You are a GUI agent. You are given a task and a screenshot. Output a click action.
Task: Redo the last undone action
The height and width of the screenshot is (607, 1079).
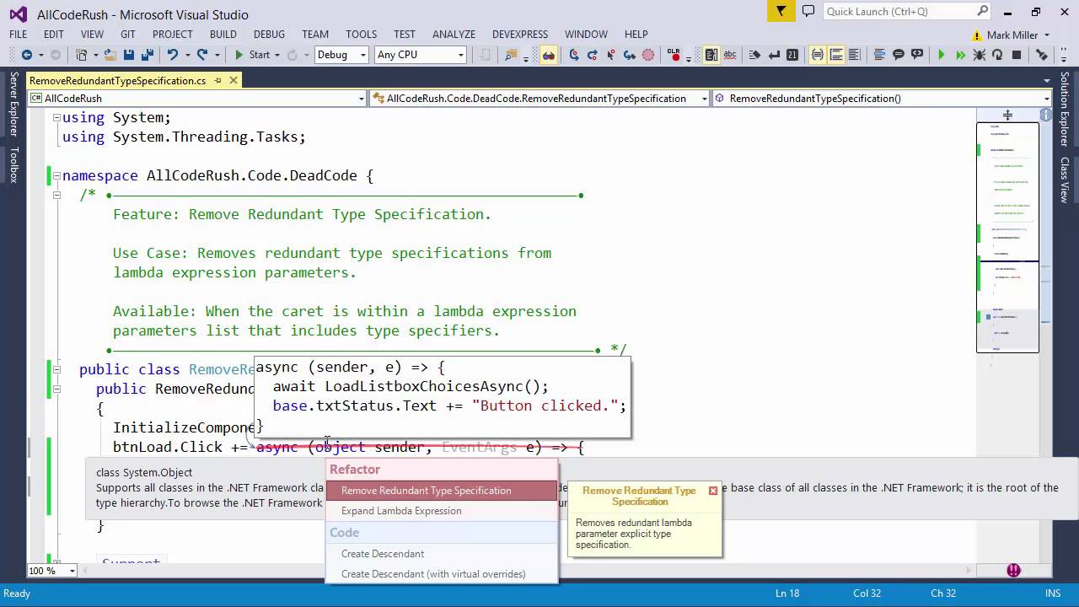click(x=202, y=55)
